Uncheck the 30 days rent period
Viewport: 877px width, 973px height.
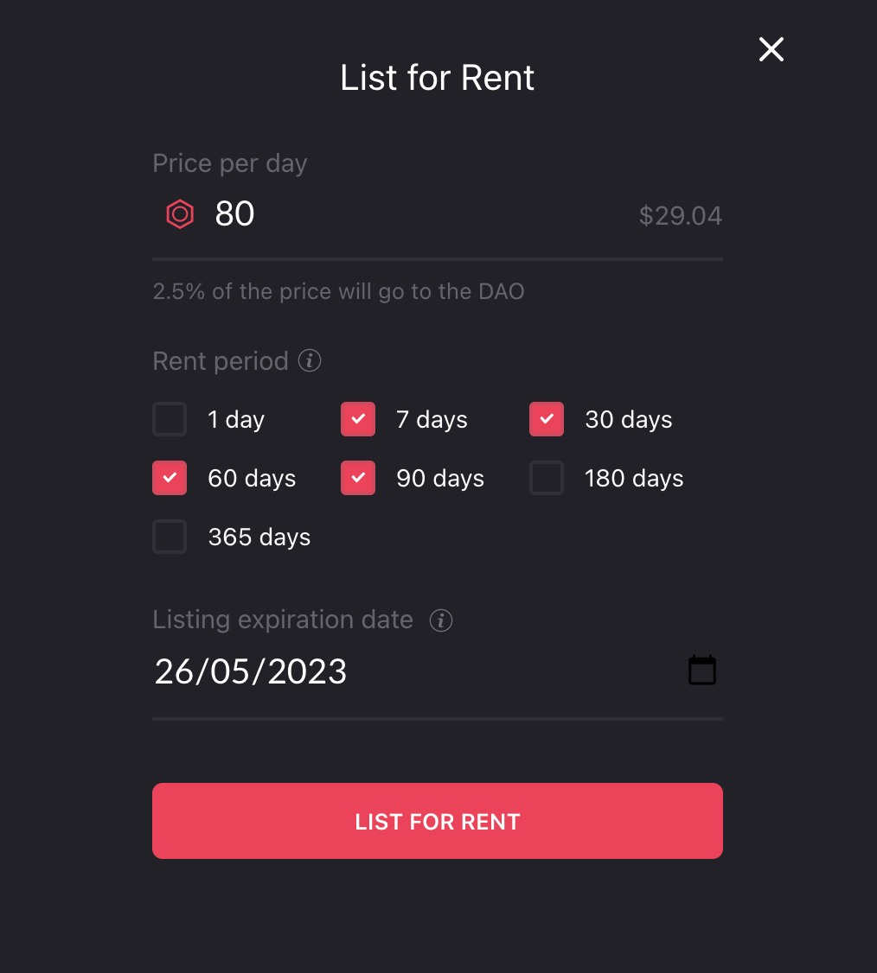pyautogui.click(x=547, y=420)
